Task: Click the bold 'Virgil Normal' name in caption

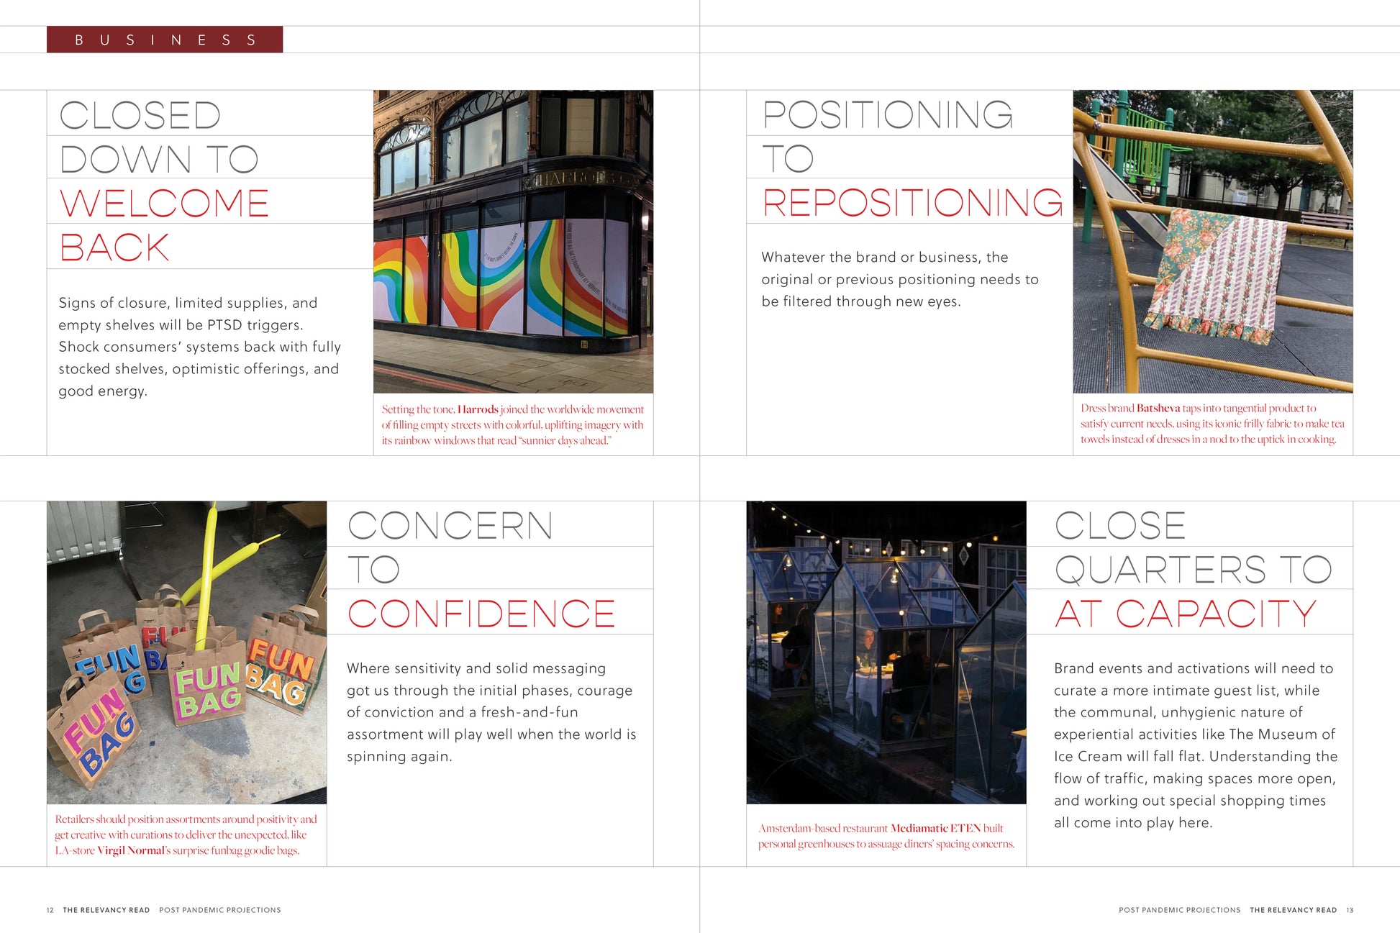Action: click(131, 850)
